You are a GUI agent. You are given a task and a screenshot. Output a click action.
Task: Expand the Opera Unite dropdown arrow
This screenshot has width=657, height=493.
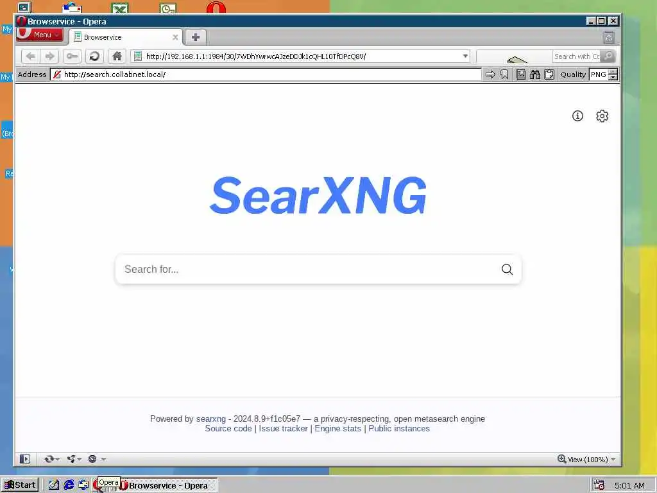80,460
